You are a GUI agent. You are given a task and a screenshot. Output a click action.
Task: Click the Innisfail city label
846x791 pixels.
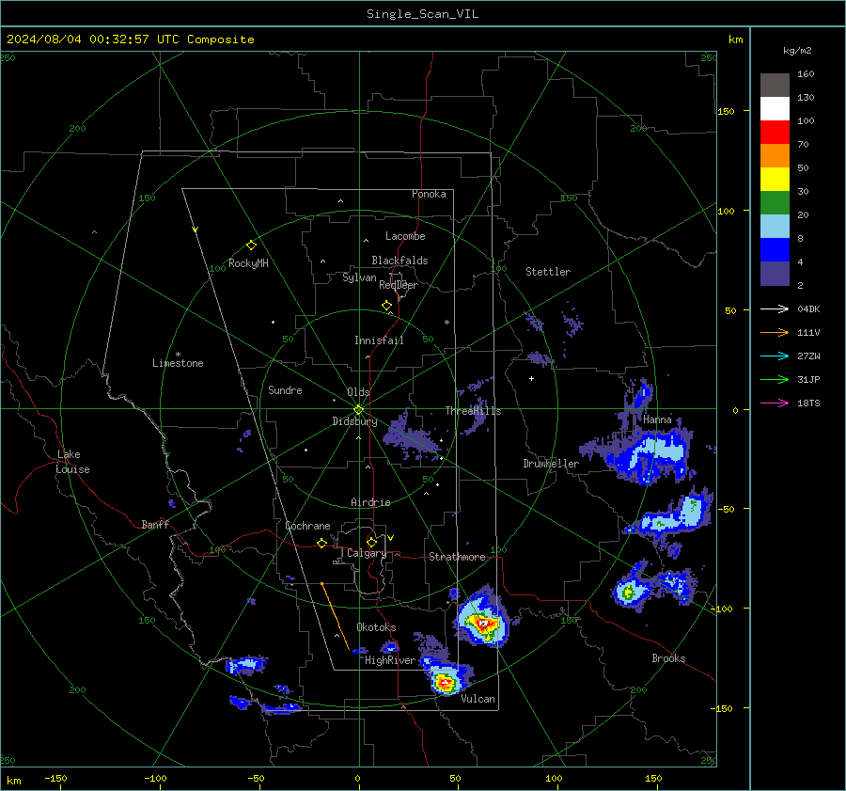point(379,340)
